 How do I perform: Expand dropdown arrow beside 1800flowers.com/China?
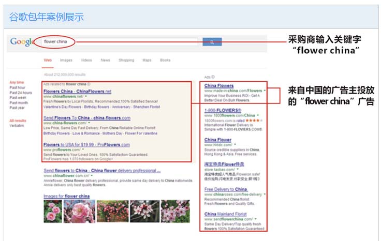tap(258, 115)
